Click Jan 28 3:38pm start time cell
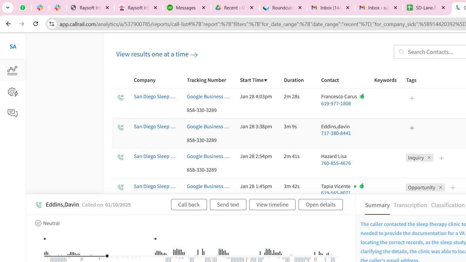This screenshot has width=466, height=262. [x=256, y=126]
